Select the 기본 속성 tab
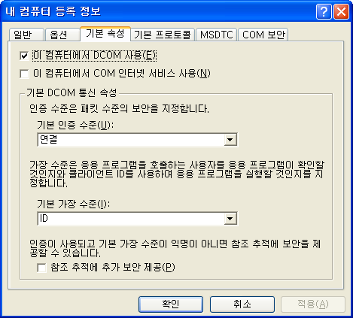Image resolution: width=353 pixels, height=318 pixels. 105,34
